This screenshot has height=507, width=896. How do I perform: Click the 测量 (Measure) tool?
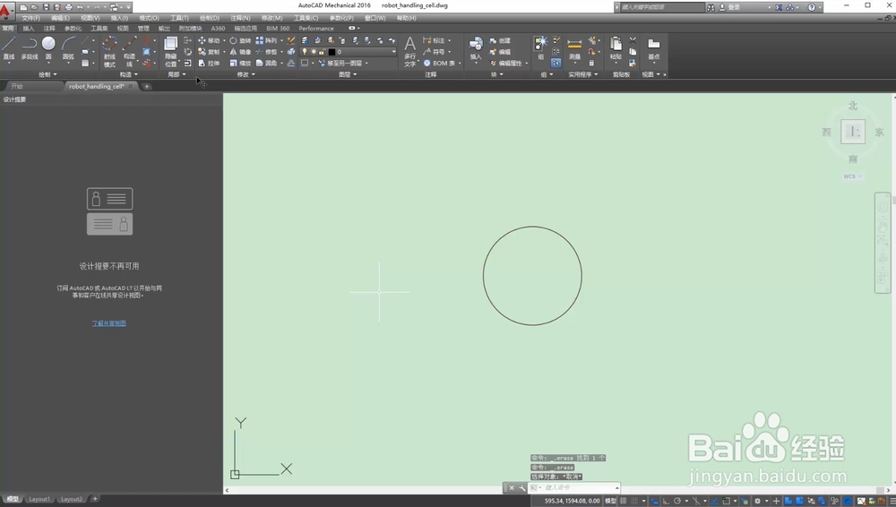(574, 48)
